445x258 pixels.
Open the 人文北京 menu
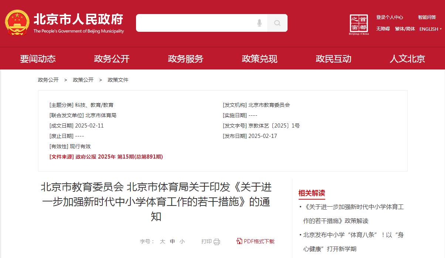(407, 59)
